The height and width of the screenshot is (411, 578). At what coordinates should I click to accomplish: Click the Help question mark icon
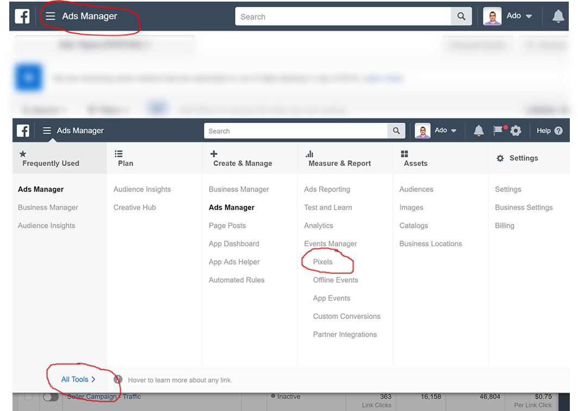point(558,130)
